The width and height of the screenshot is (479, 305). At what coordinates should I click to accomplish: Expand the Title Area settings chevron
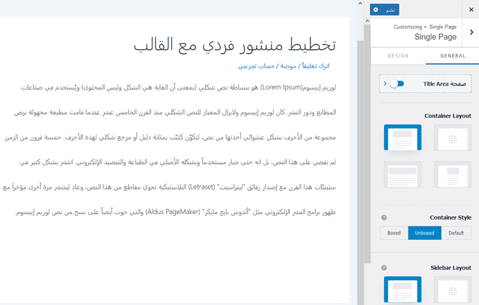[385, 83]
